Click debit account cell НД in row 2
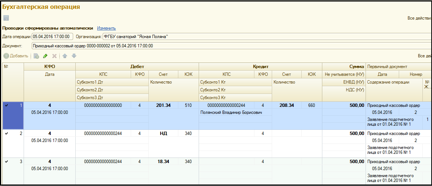 (x=163, y=133)
